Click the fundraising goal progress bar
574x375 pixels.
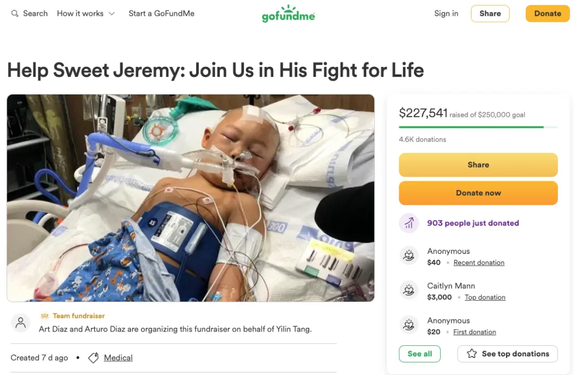click(478, 127)
